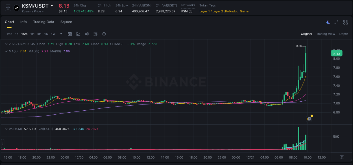The width and height of the screenshot is (353, 165).
Task: Open the Polkadot token tag link
Action: (x=231, y=11)
